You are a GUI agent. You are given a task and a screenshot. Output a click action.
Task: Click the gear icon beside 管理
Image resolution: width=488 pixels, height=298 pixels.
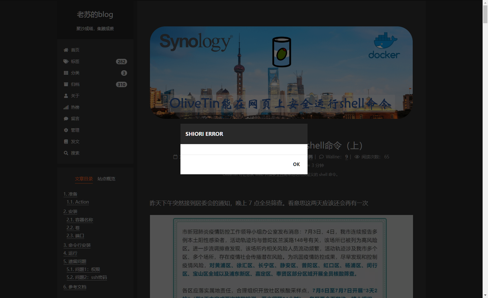point(66,130)
